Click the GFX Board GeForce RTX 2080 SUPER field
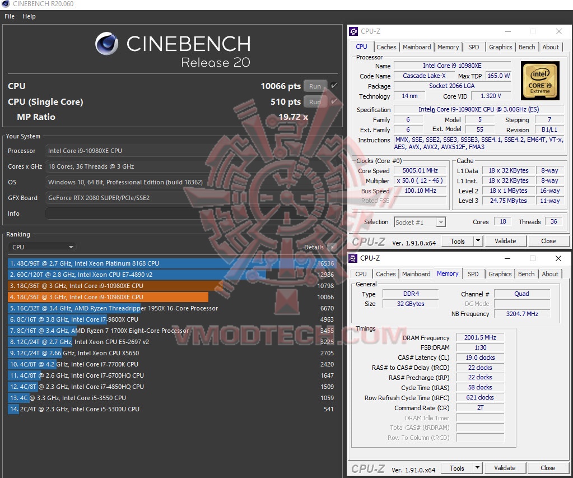The width and height of the screenshot is (573, 478). point(193,198)
